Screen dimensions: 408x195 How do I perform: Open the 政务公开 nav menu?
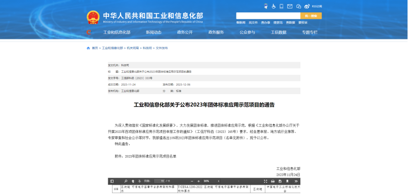click(x=185, y=32)
